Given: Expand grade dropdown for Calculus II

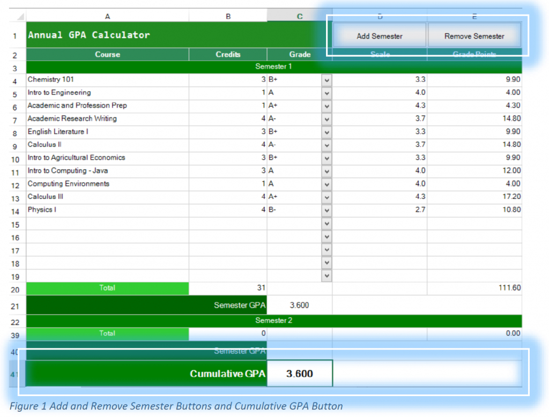Looking at the screenshot, I should (x=327, y=145).
